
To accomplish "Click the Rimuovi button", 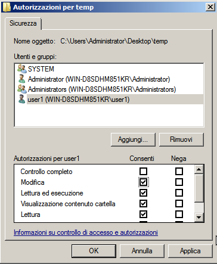I will 181,139.
